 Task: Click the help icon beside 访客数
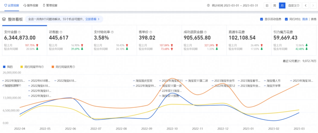pos(61,32)
